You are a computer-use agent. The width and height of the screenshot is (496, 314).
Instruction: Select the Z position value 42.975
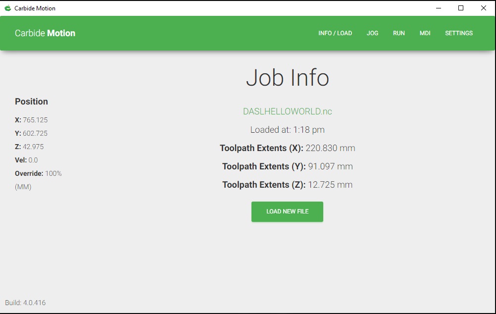[33, 147]
